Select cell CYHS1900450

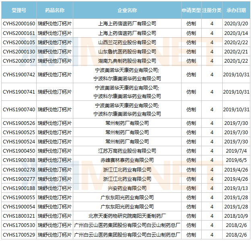coord(19,151)
